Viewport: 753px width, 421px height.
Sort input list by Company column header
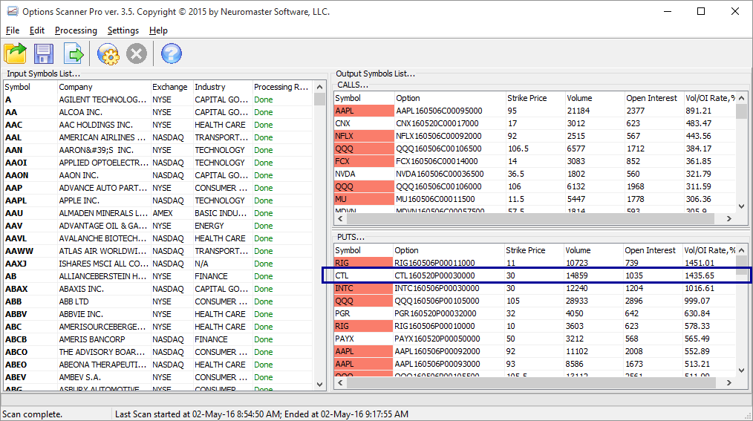tap(104, 87)
